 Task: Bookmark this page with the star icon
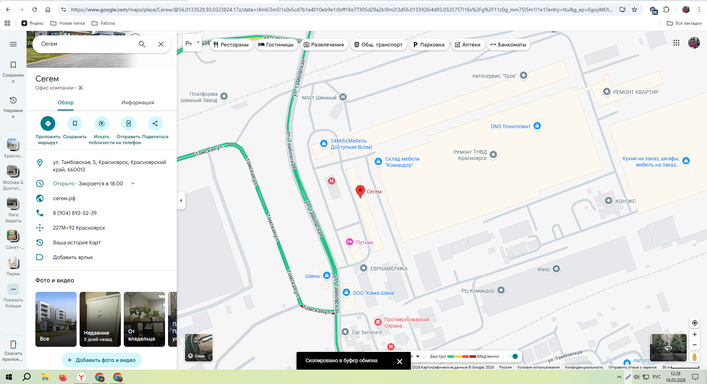click(x=634, y=10)
